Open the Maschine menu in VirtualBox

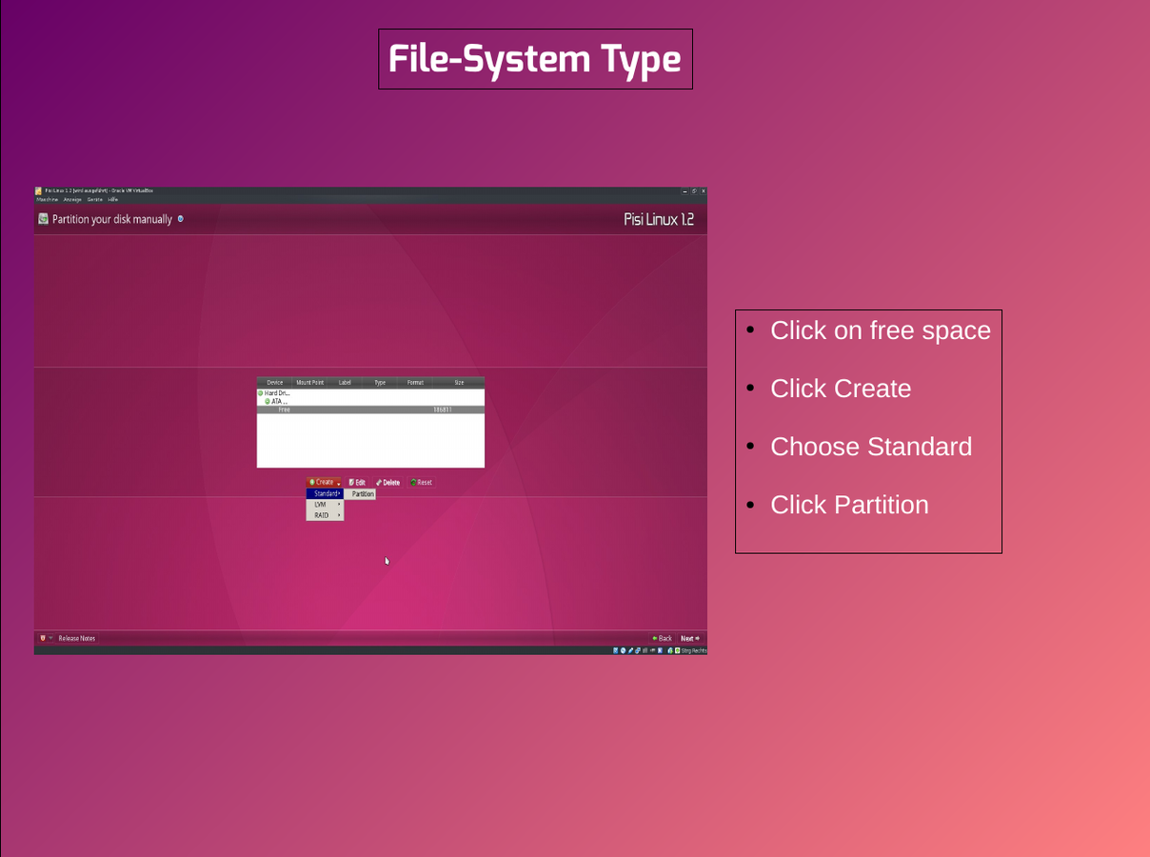click(48, 199)
